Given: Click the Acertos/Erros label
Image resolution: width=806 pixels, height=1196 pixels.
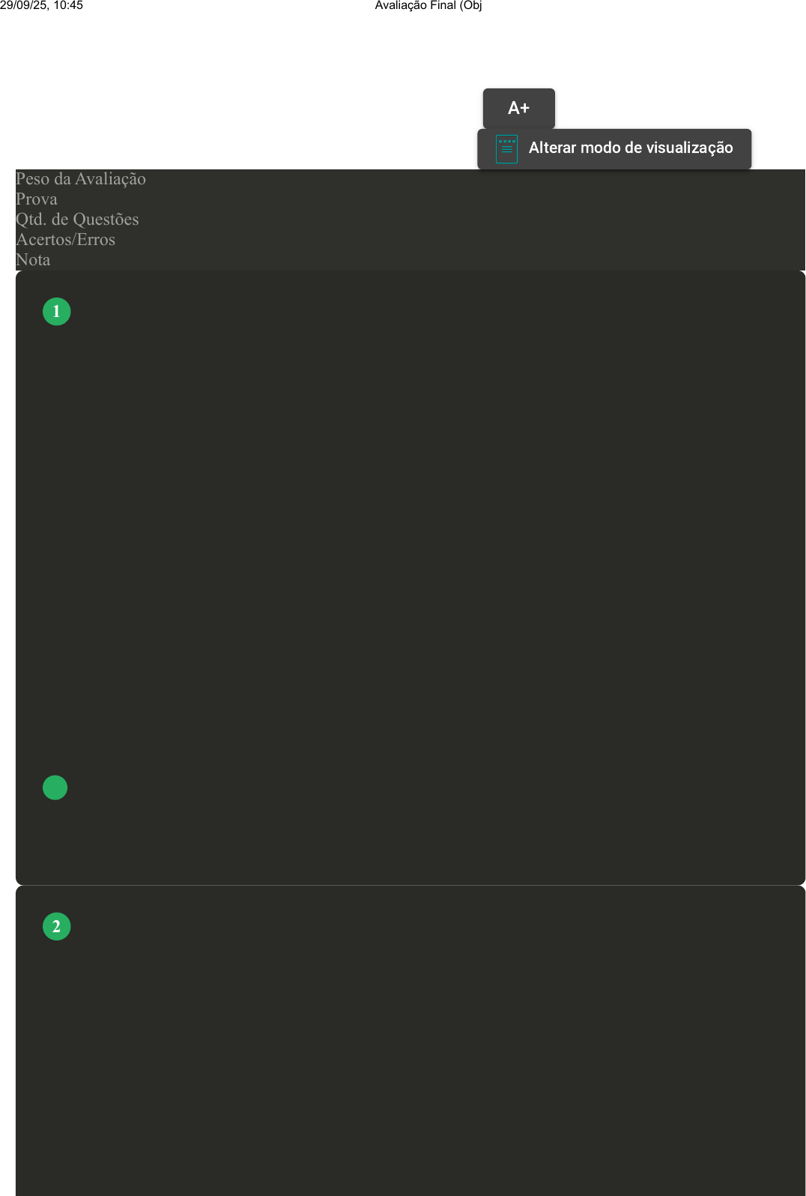Looking at the screenshot, I should pyautogui.click(x=66, y=240).
